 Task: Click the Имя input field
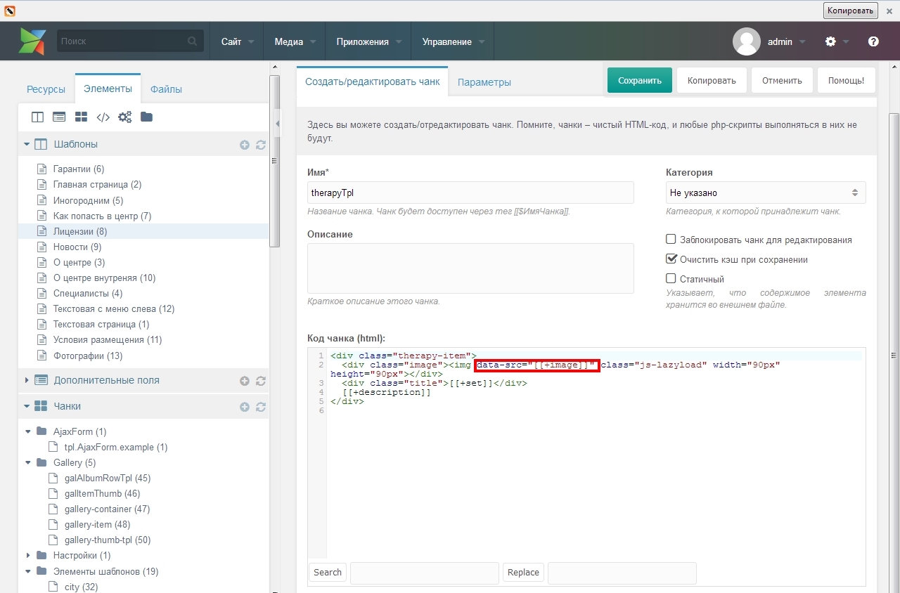[470, 193]
